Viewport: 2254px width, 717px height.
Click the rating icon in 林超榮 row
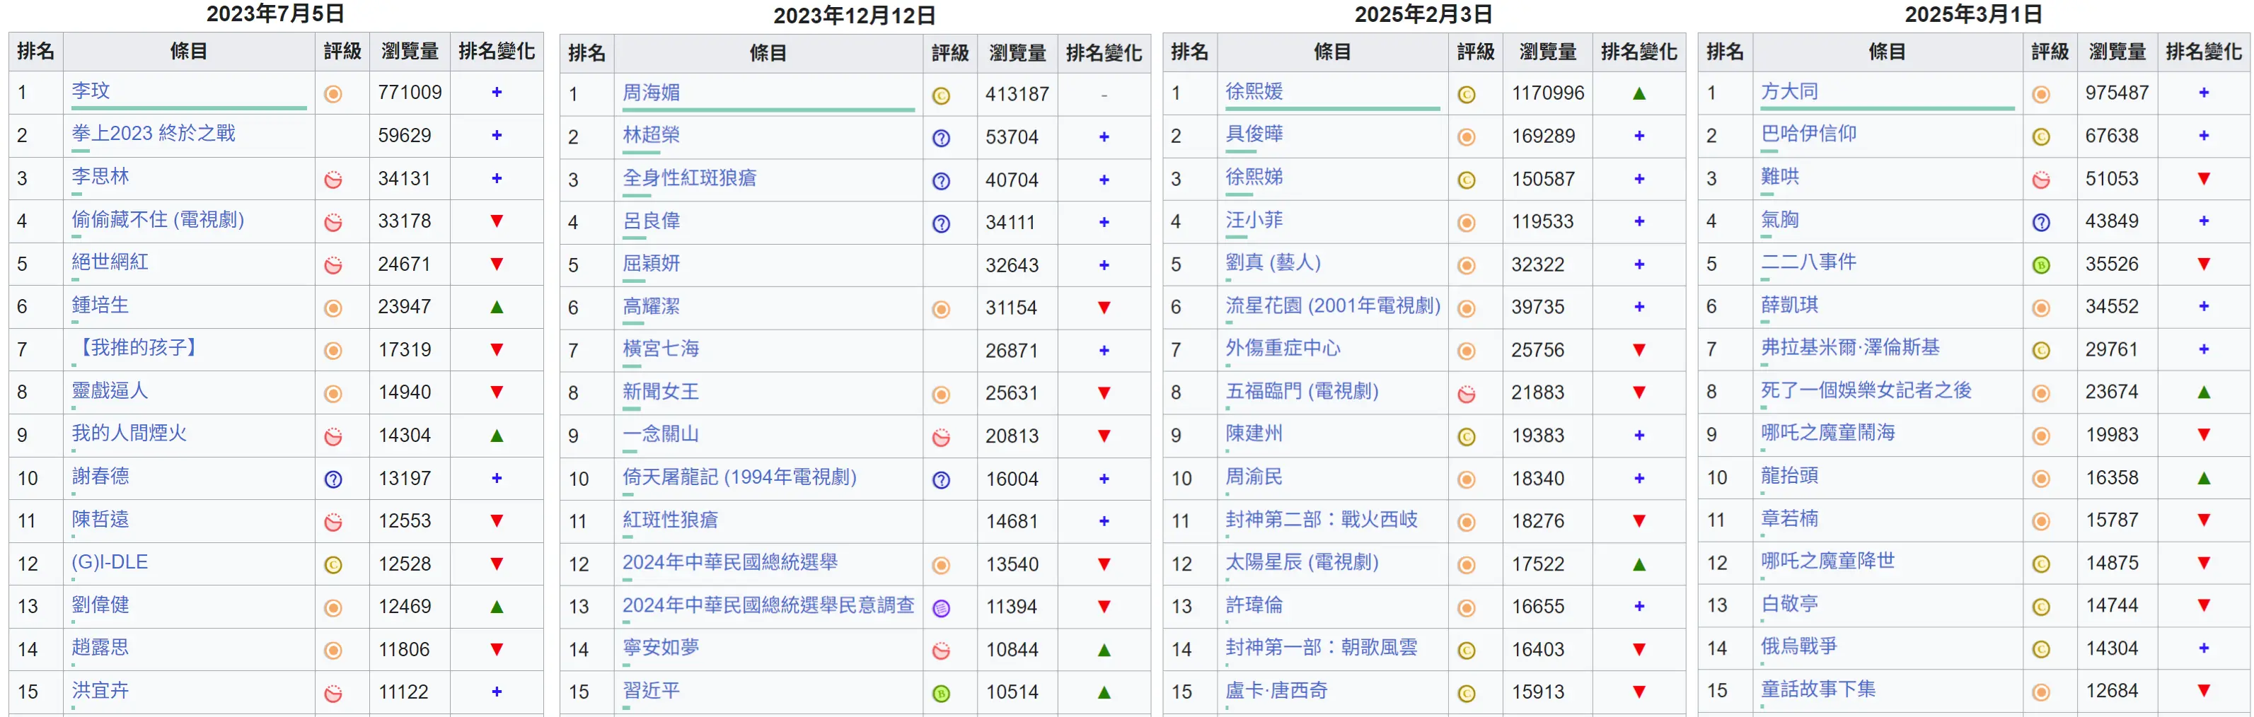point(942,138)
